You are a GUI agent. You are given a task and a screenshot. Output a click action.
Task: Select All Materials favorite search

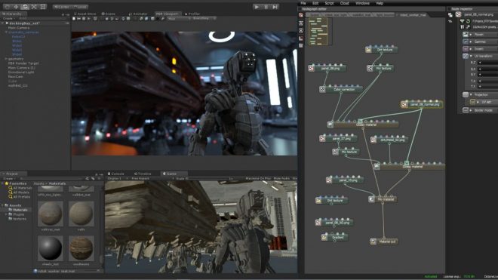pyautogui.click(x=20, y=188)
